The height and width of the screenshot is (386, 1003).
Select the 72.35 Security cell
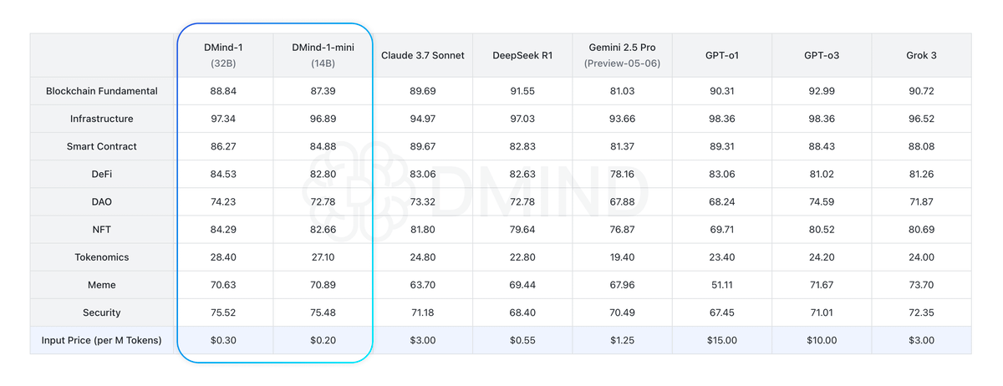pos(922,312)
